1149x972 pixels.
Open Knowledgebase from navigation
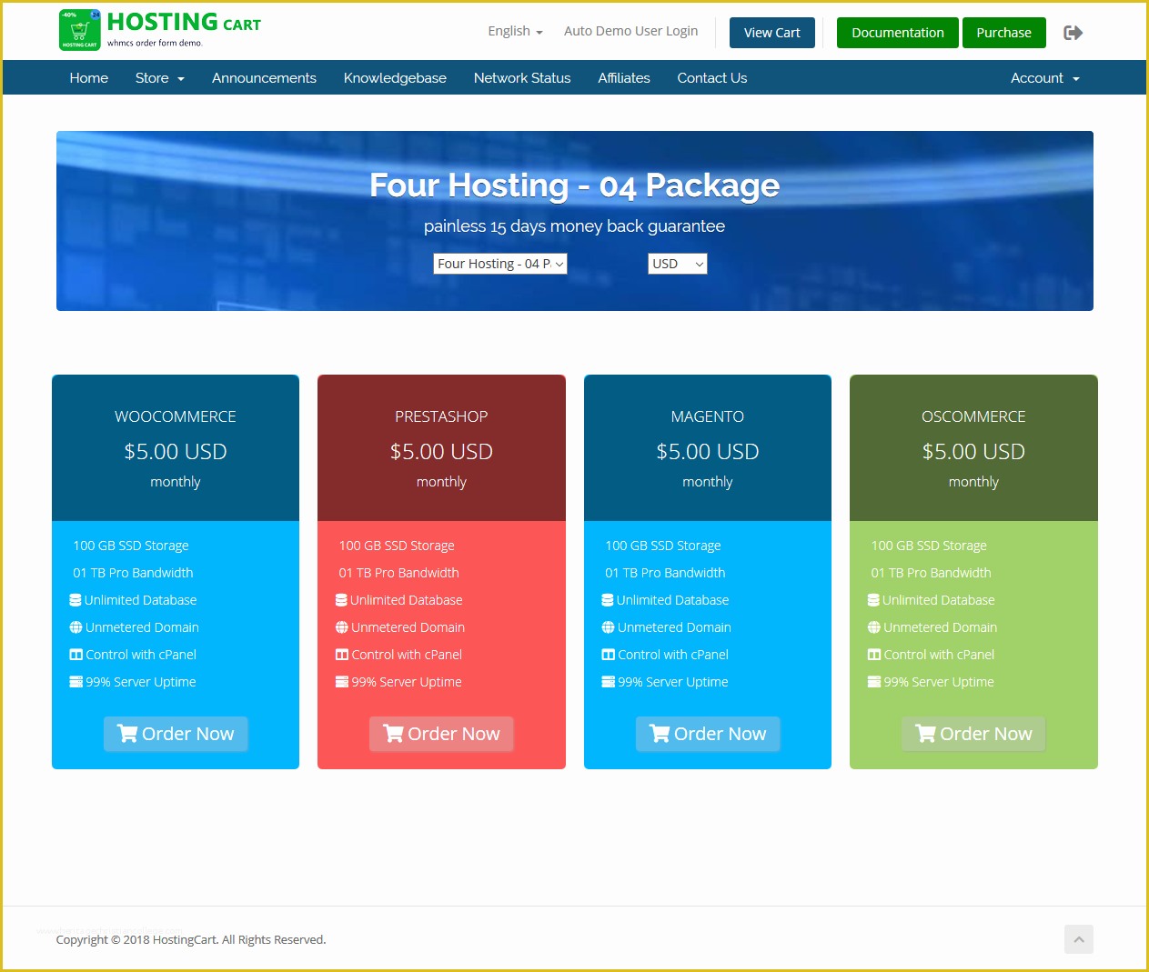click(x=395, y=78)
